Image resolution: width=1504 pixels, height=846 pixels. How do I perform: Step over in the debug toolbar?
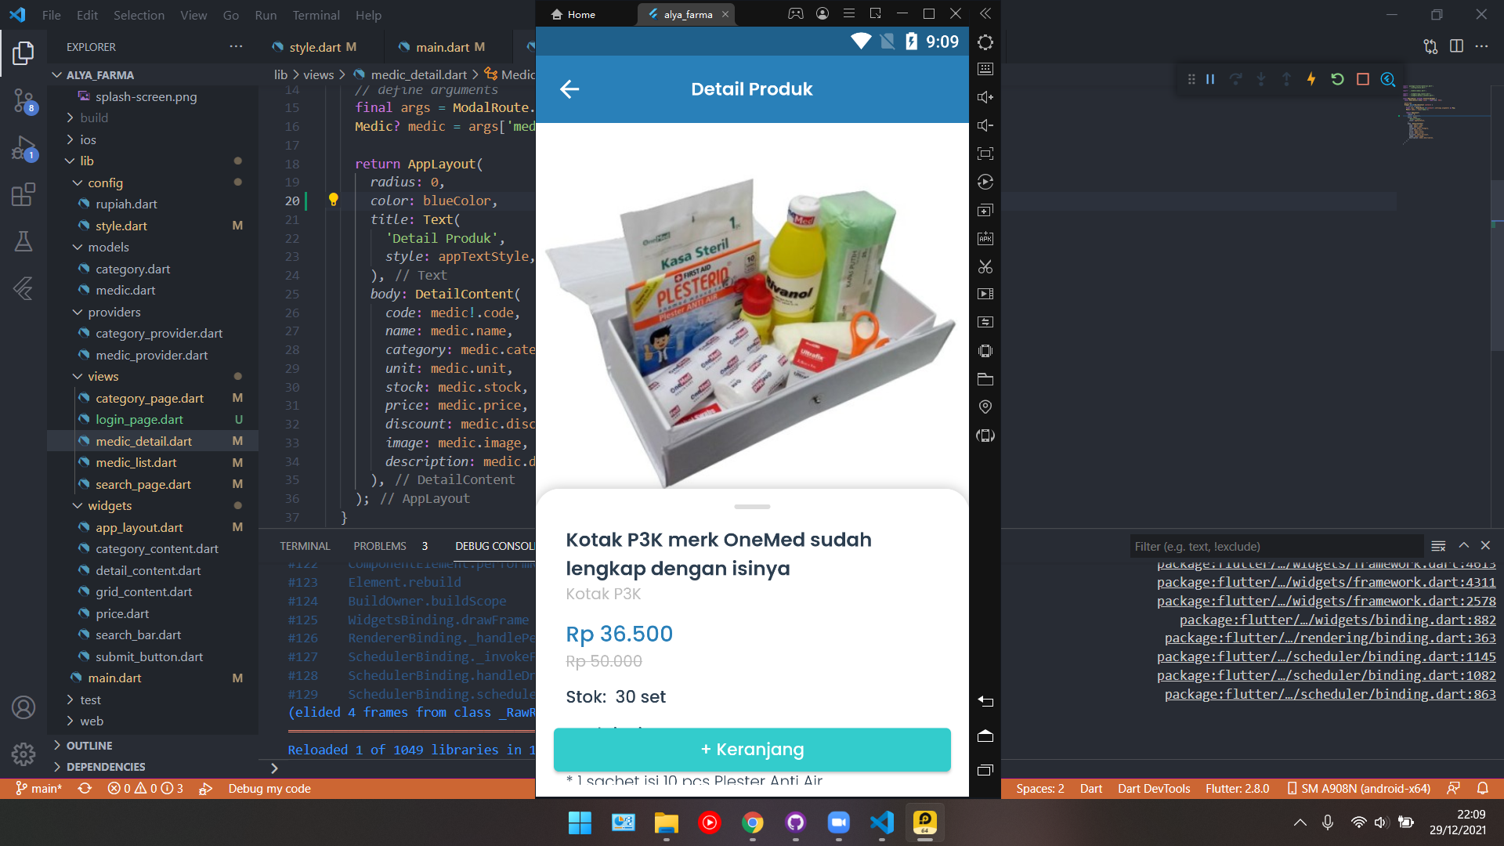(x=1235, y=79)
